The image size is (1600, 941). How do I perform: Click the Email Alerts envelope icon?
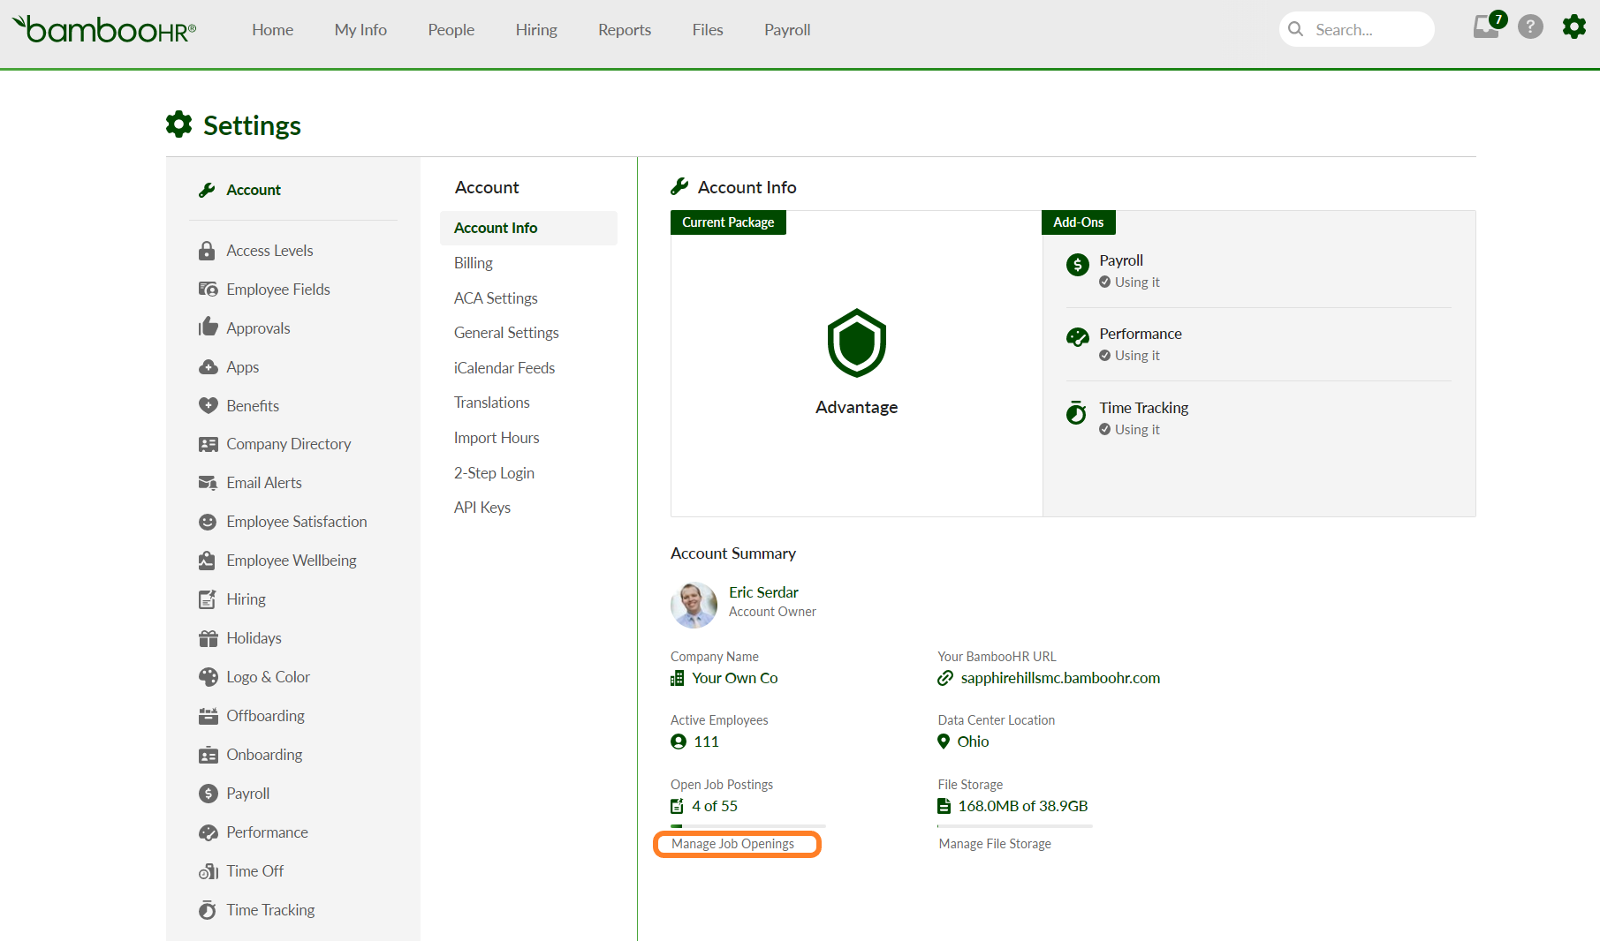(208, 483)
